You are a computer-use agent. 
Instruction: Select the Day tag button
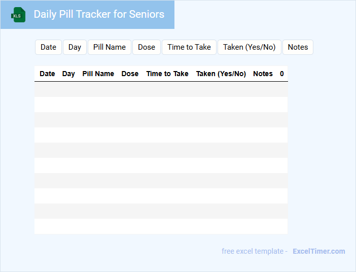coord(75,47)
